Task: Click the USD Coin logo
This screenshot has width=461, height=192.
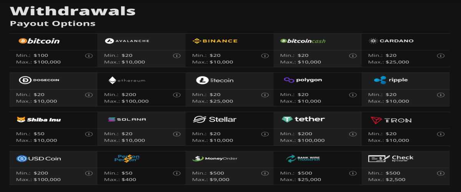Action: [x=39, y=159]
